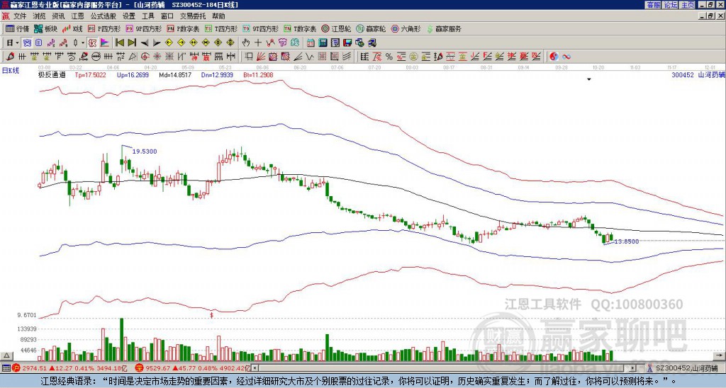Open the 资讯 menu
This screenshot has width=726, height=388.
coord(58,16)
